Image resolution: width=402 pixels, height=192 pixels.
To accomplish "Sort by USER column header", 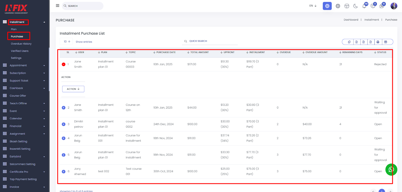I will point(80,52).
